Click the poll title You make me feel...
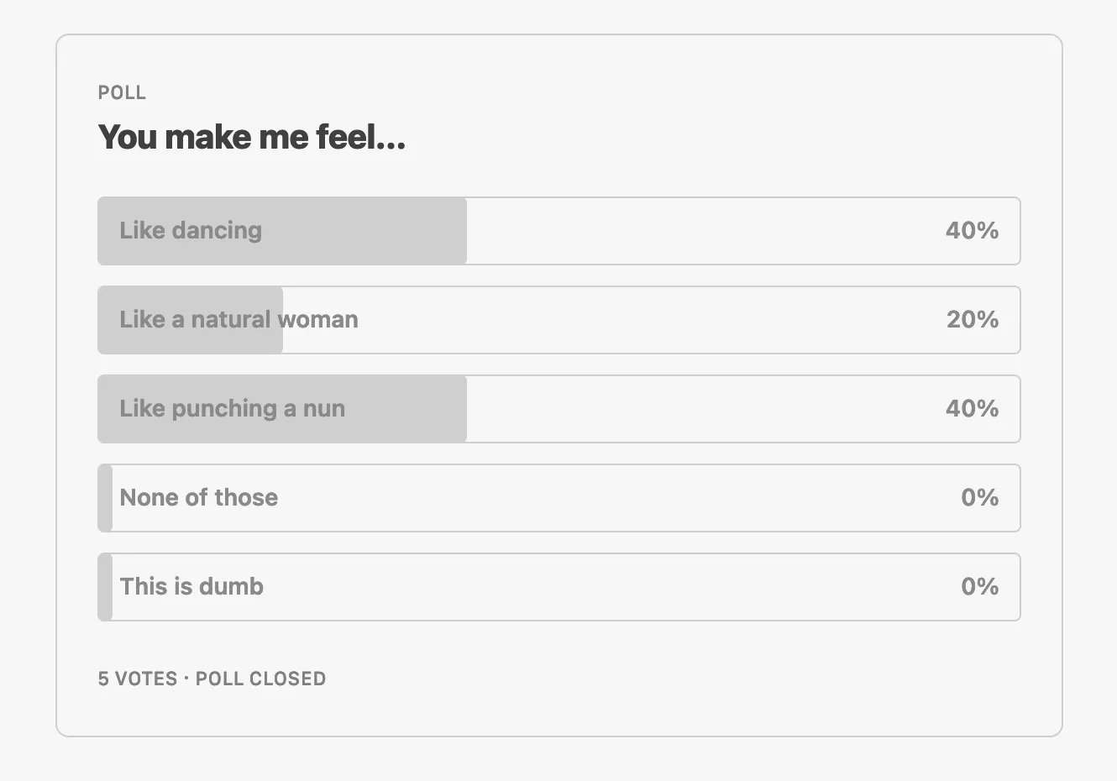Image resolution: width=1117 pixels, height=781 pixels. coord(252,137)
